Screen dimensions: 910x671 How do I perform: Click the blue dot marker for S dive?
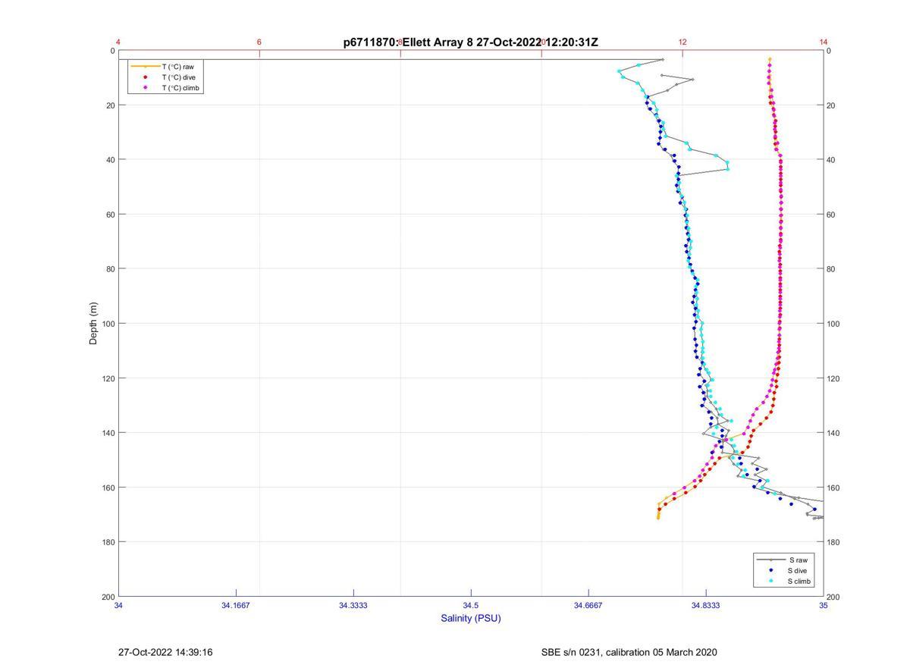pyautogui.click(x=770, y=570)
